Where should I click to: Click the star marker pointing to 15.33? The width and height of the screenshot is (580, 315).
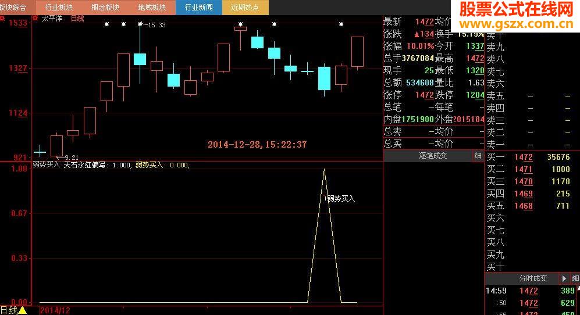140,24
